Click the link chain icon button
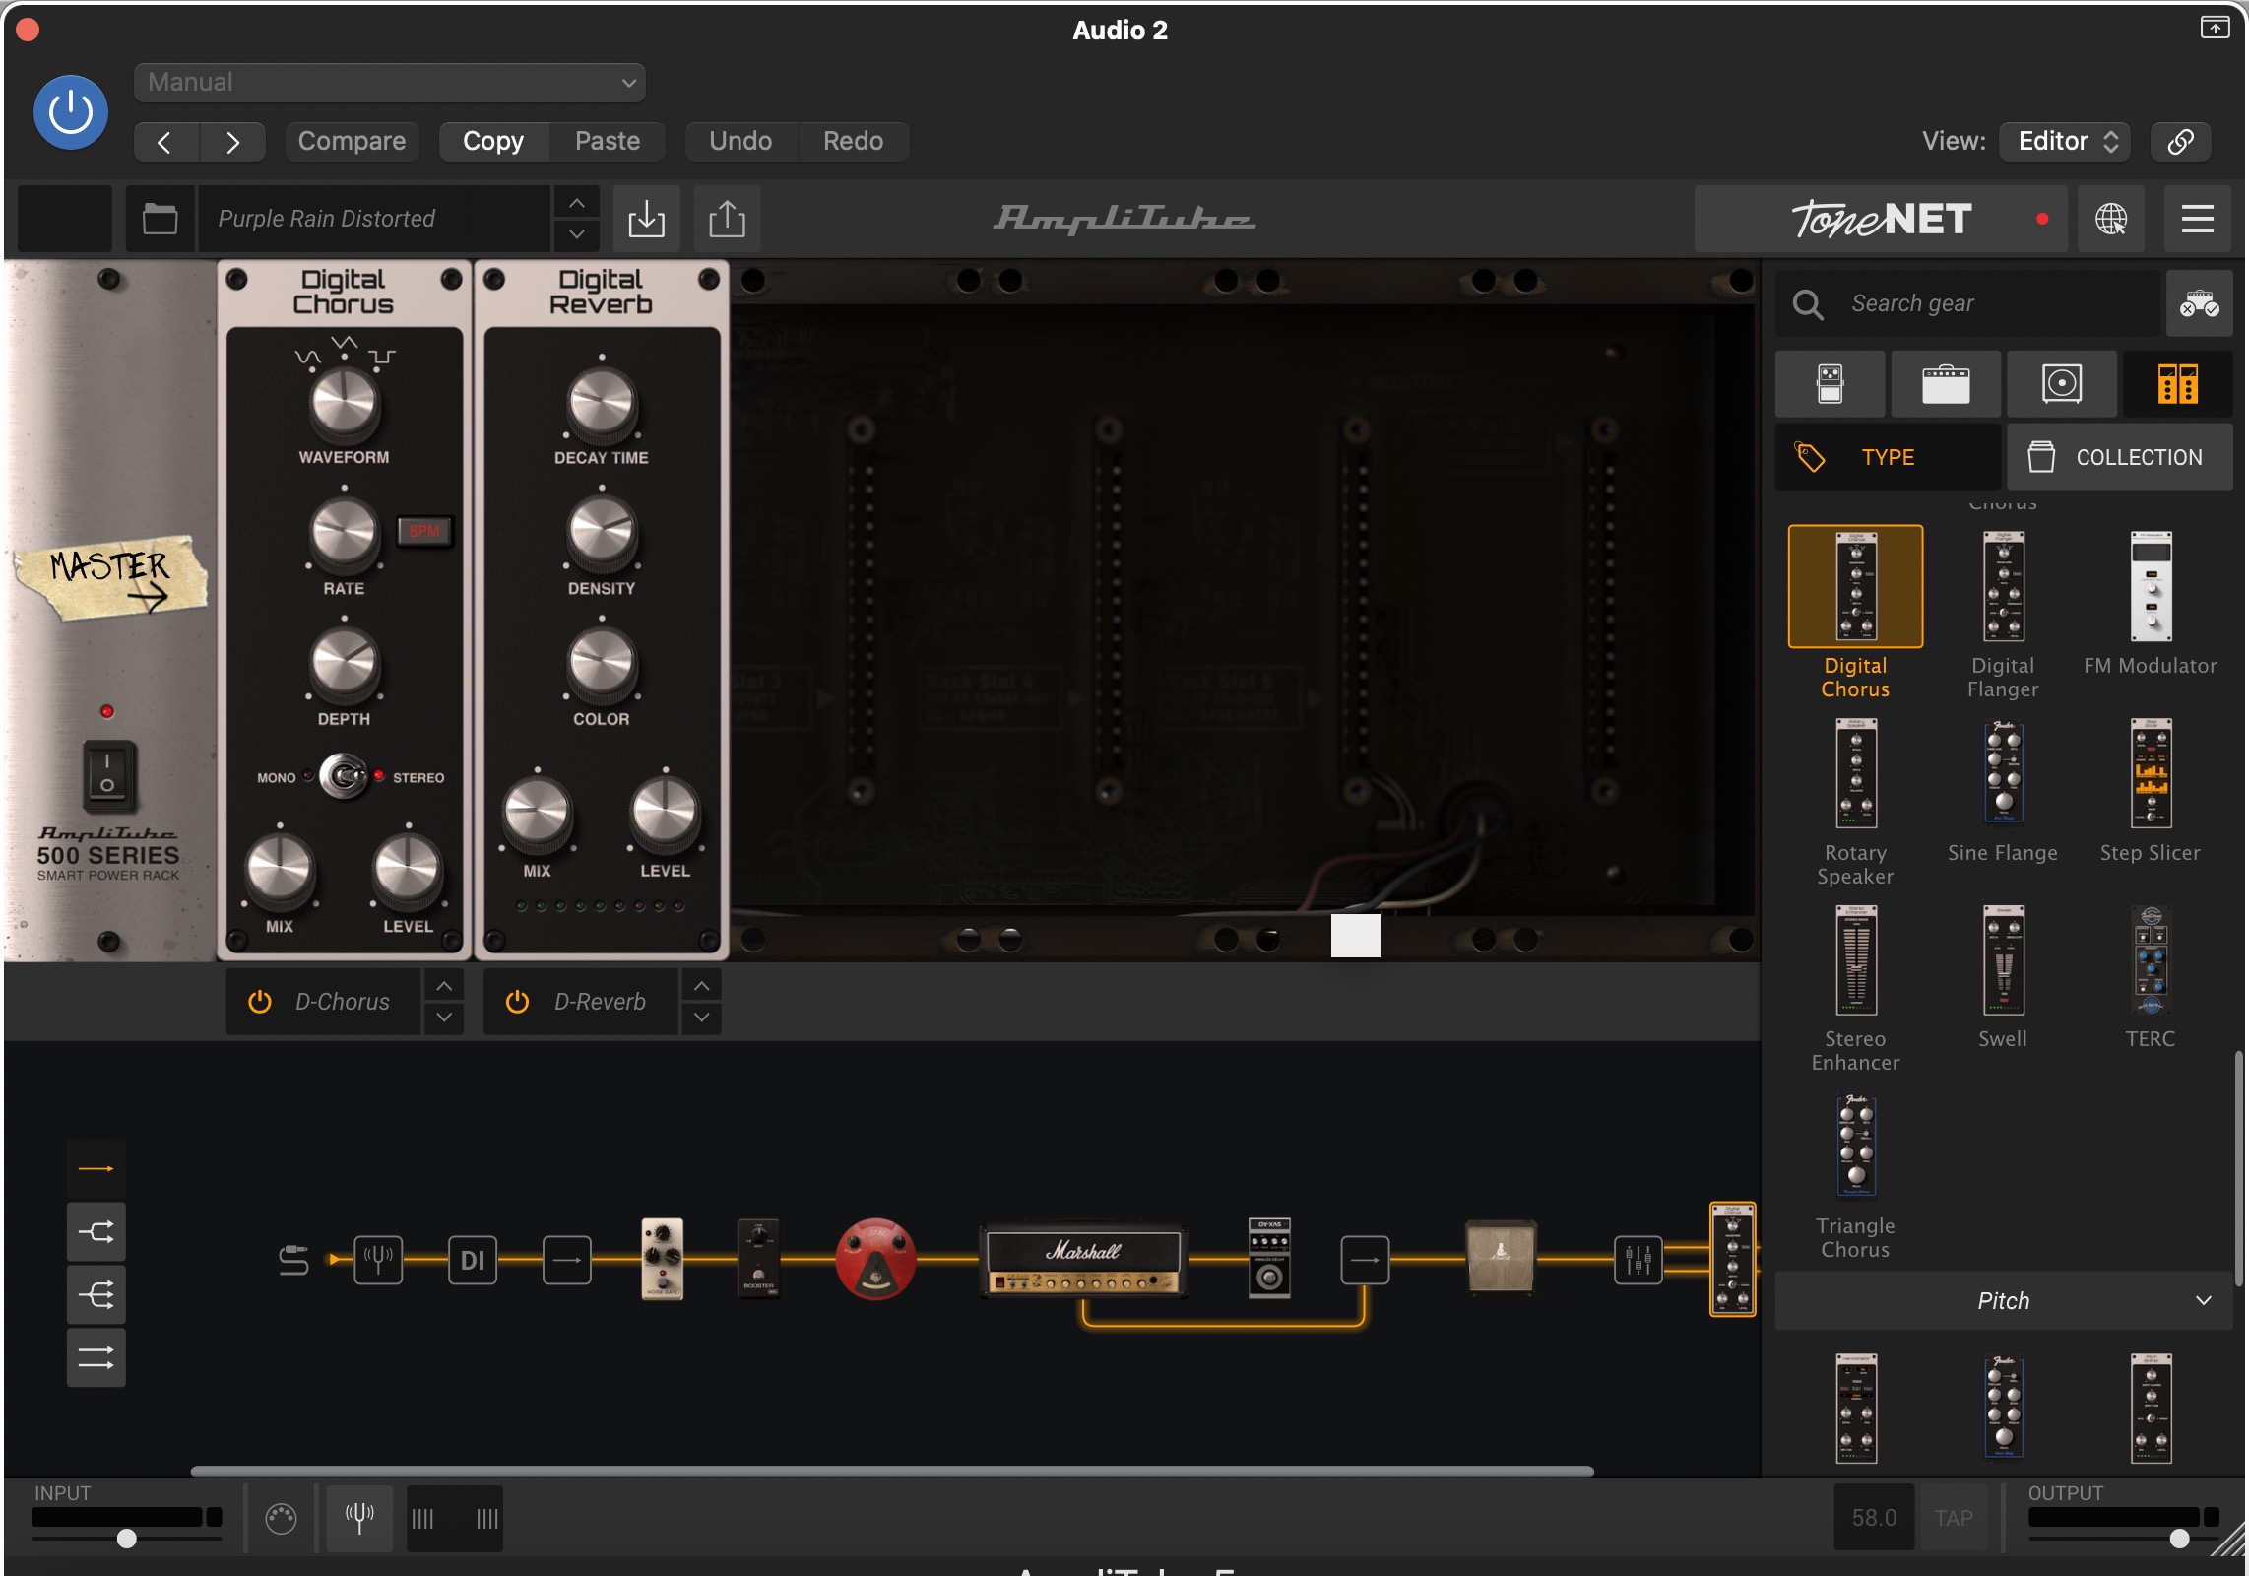 tap(2181, 141)
